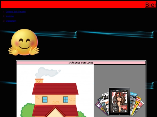This screenshot has height=117, width=157.
Task: Click the underlined heading in red banner
Action: click(151, 5)
